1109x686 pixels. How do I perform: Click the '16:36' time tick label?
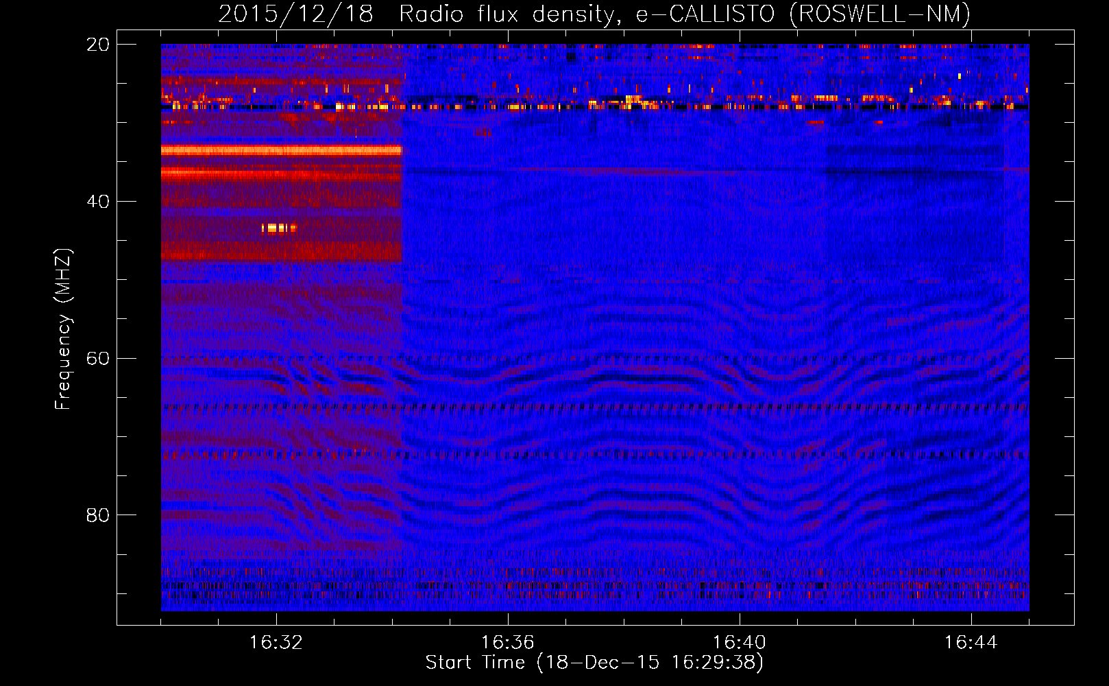click(x=508, y=642)
